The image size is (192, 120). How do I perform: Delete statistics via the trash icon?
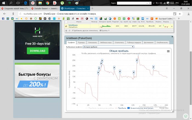[x=66, y=30]
